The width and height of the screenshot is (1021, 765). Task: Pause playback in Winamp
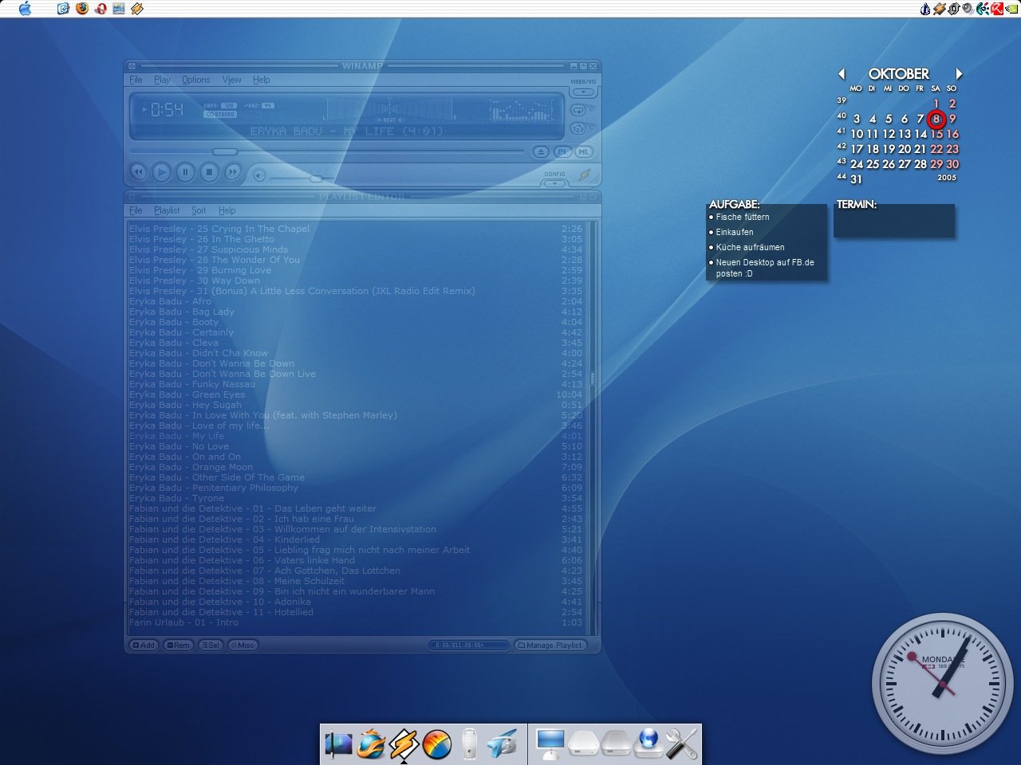[185, 171]
